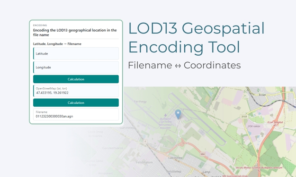Click the road 4 shield on the map
Image resolution: width=296 pixels, height=177 pixels.
click(145, 141)
